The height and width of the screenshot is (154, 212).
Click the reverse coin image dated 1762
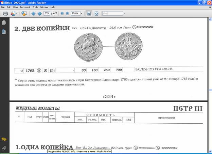click(128, 46)
